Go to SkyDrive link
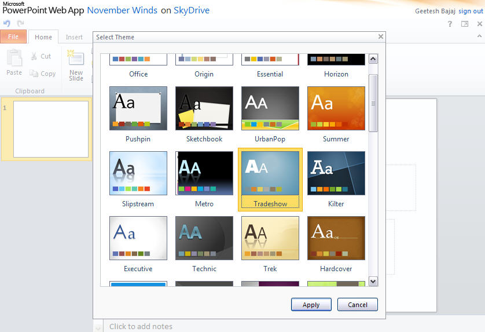Image resolution: width=485 pixels, height=332 pixels. click(192, 10)
